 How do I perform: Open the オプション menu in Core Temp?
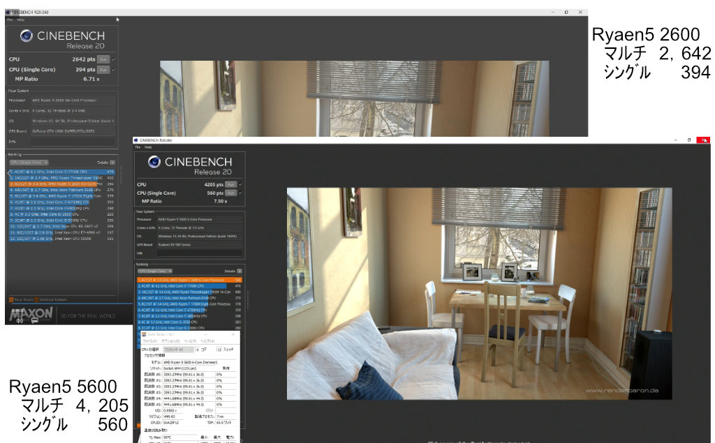171,341
